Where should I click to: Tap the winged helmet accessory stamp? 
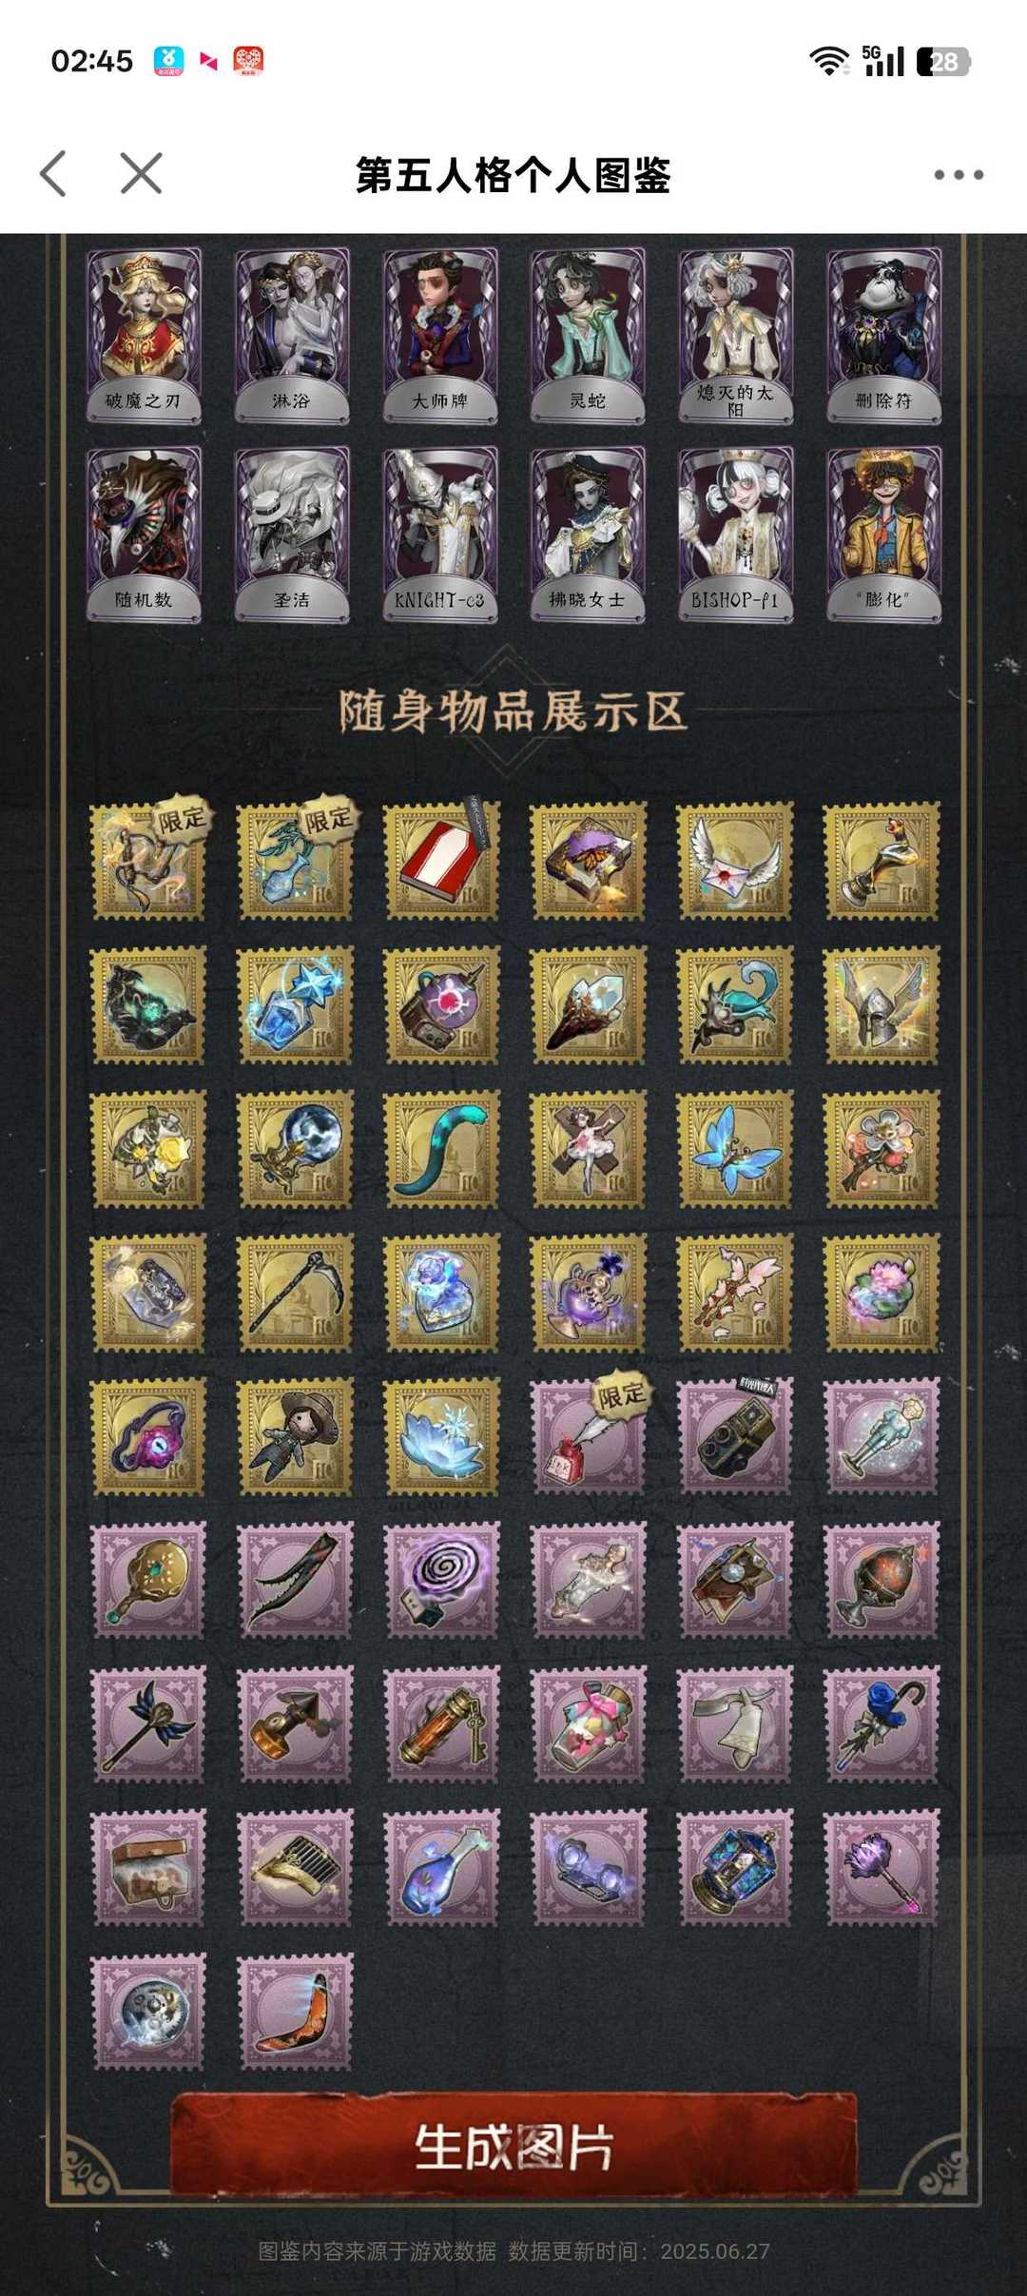[882, 1005]
